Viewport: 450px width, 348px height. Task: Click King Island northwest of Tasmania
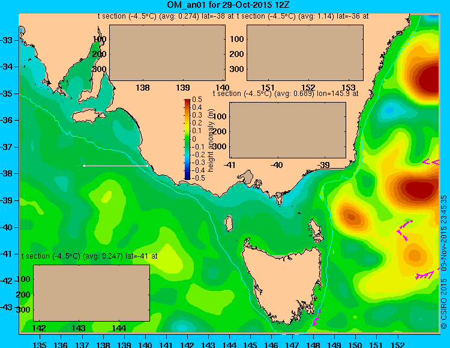pos(229,223)
